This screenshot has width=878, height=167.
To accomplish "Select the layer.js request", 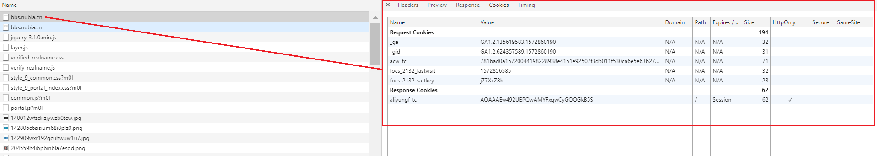I will click(185, 47).
